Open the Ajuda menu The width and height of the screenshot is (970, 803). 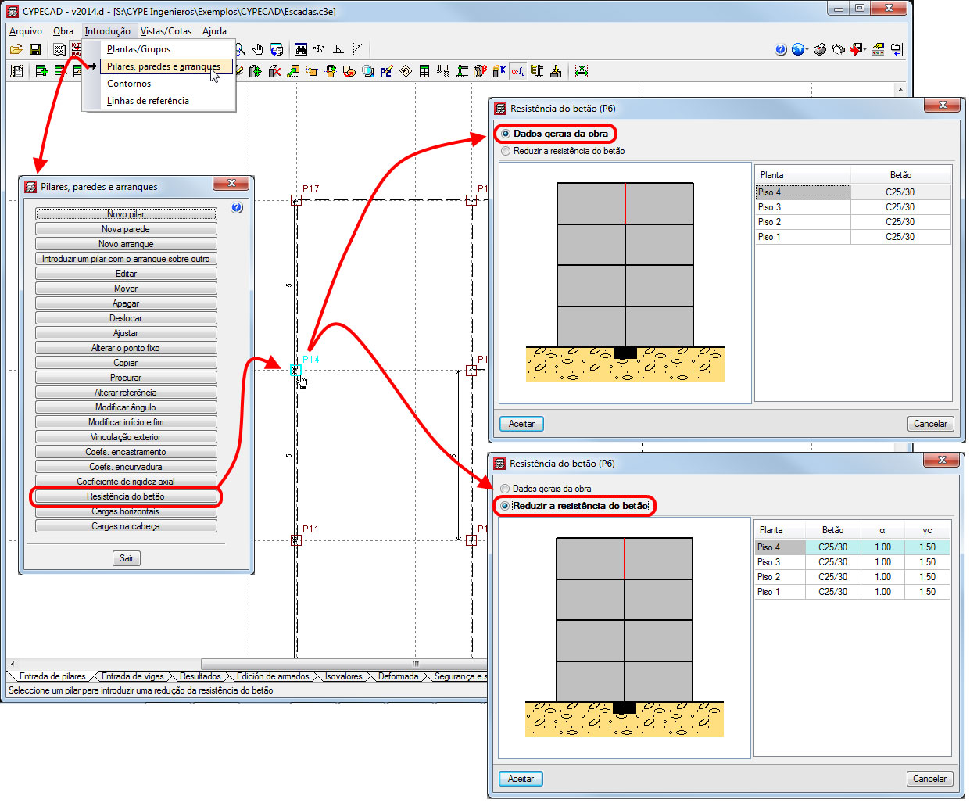pyautogui.click(x=214, y=31)
